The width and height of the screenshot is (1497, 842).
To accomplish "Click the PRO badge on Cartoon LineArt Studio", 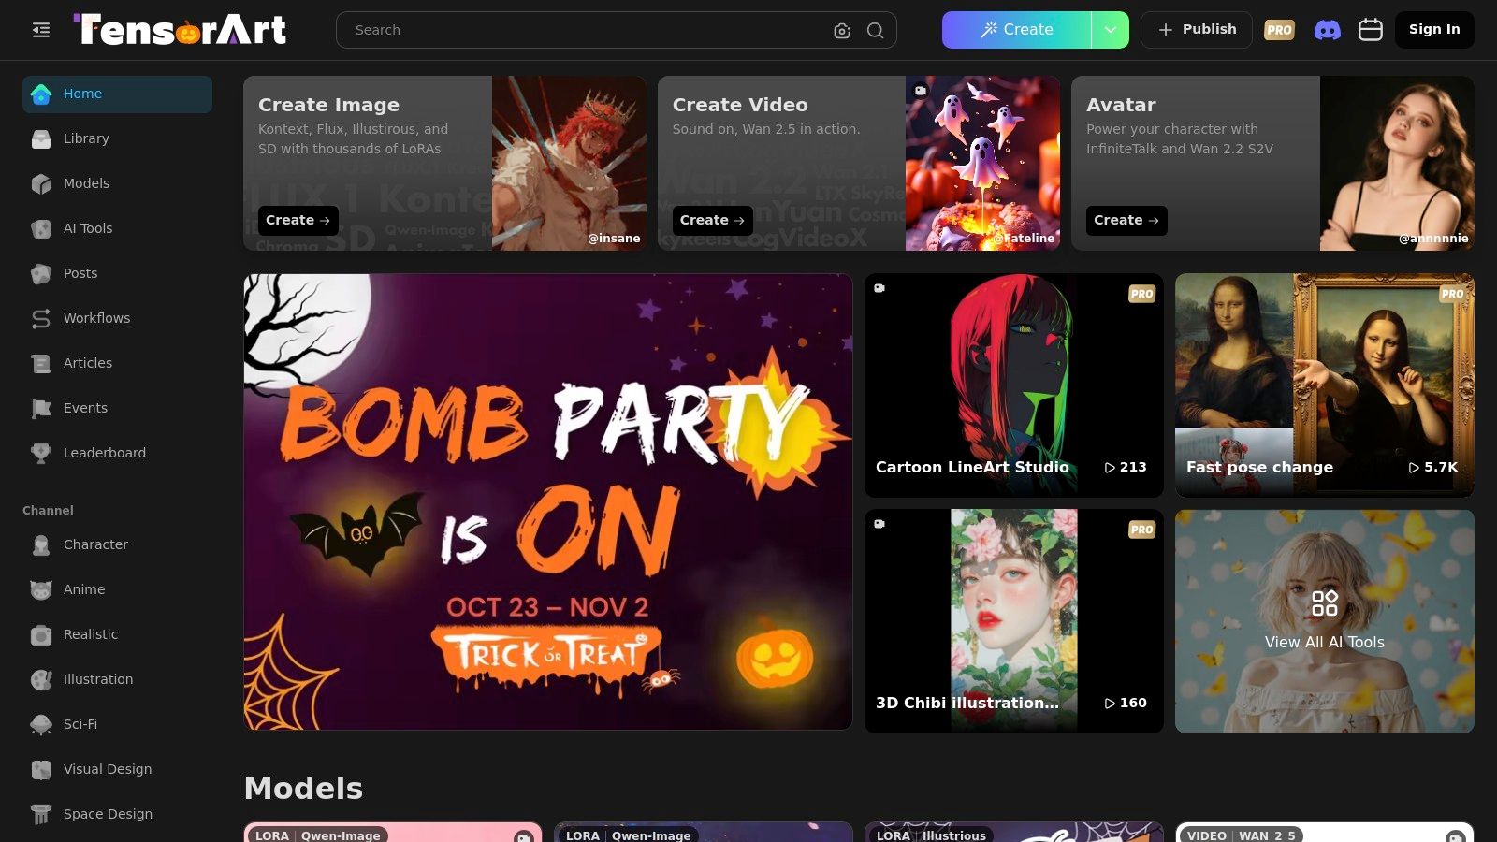I will (x=1141, y=294).
